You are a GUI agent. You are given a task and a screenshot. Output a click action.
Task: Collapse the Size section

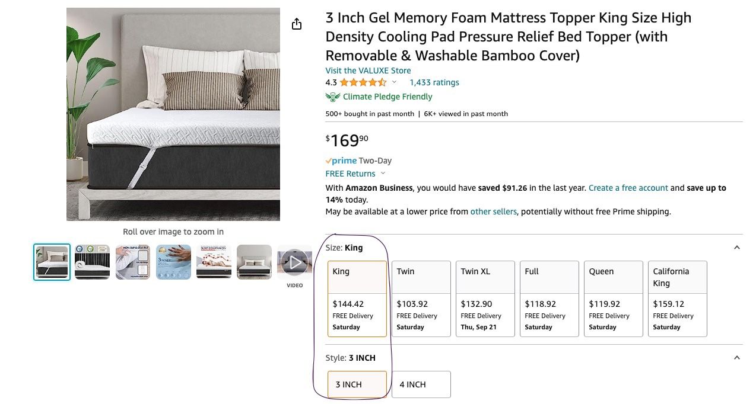[x=736, y=247]
